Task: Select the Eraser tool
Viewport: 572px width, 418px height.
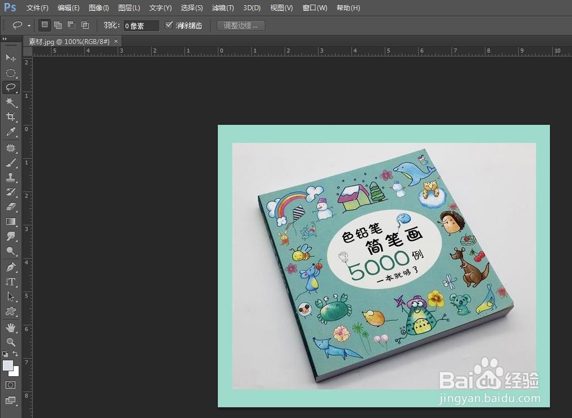Action: click(11, 206)
